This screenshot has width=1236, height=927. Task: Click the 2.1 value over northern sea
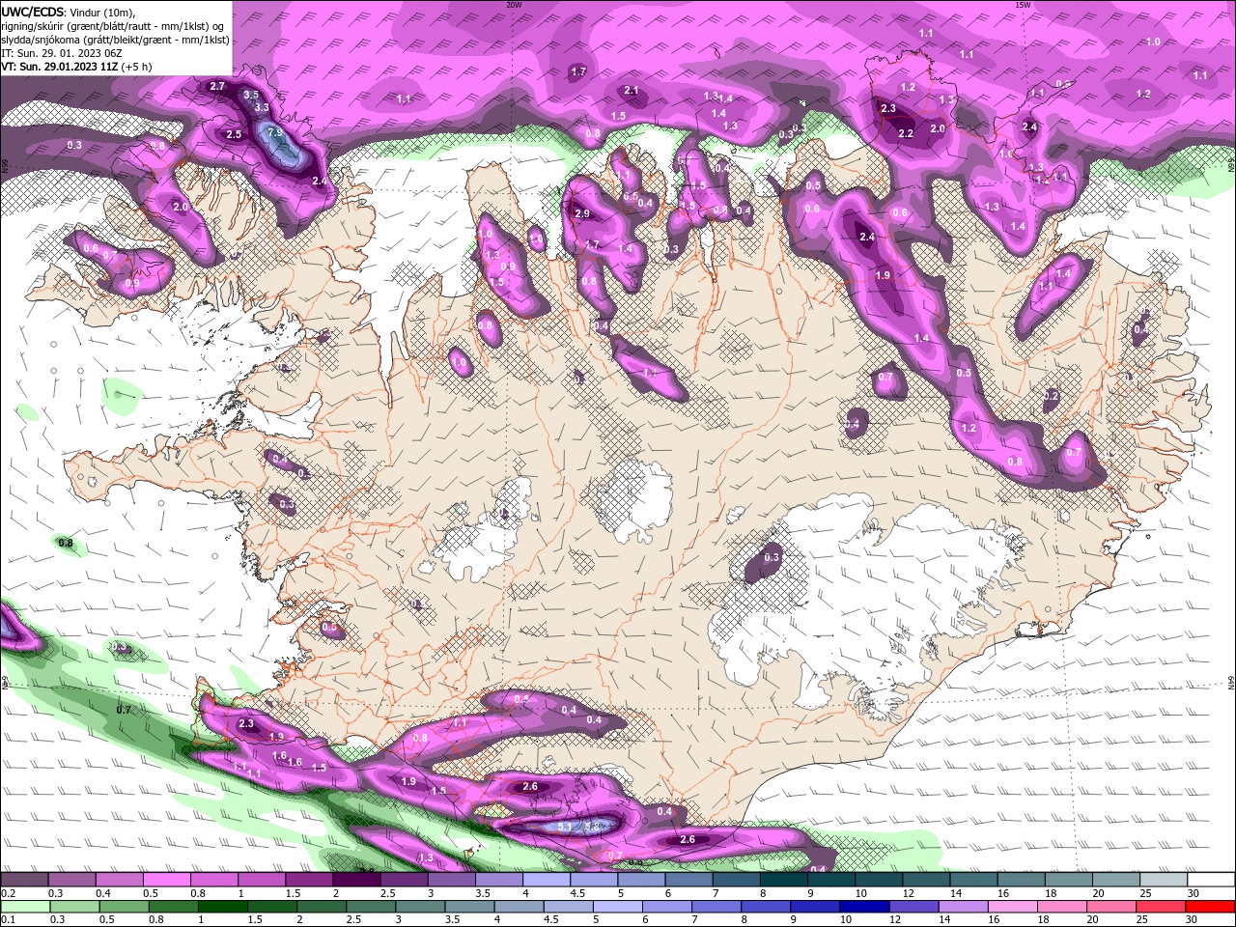[x=632, y=90]
